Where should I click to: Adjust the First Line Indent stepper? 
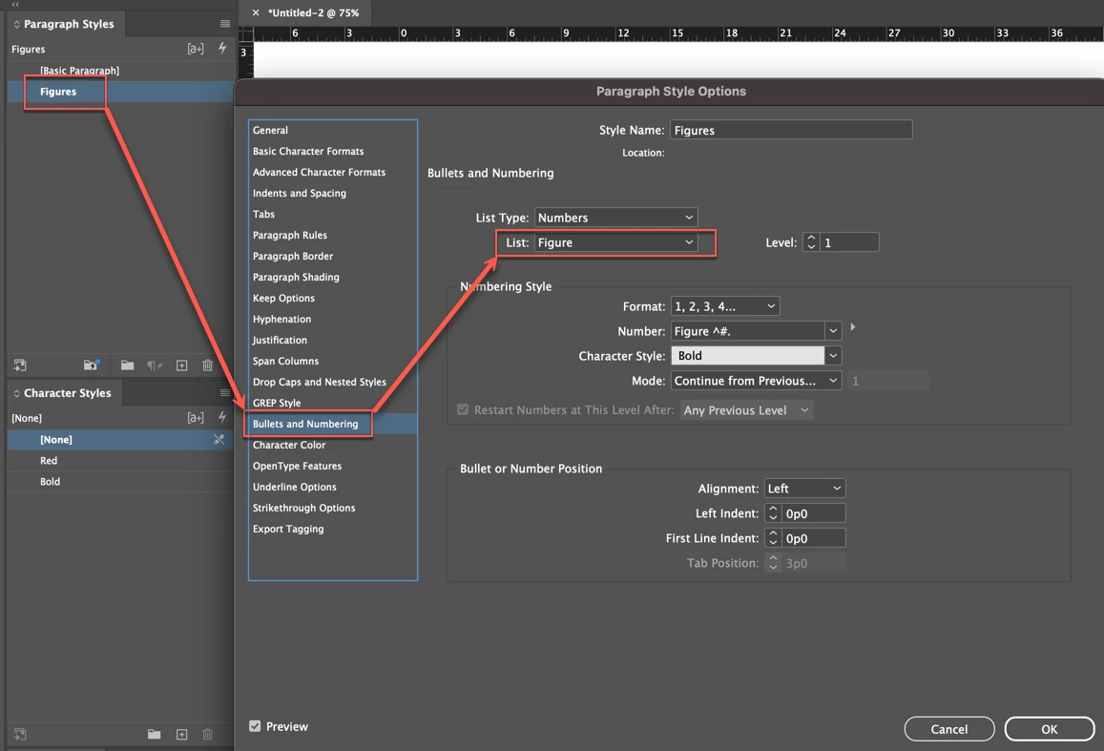[773, 538]
